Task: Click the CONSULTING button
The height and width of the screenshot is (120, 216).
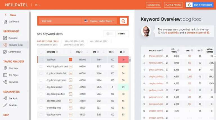Action: (154, 5)
